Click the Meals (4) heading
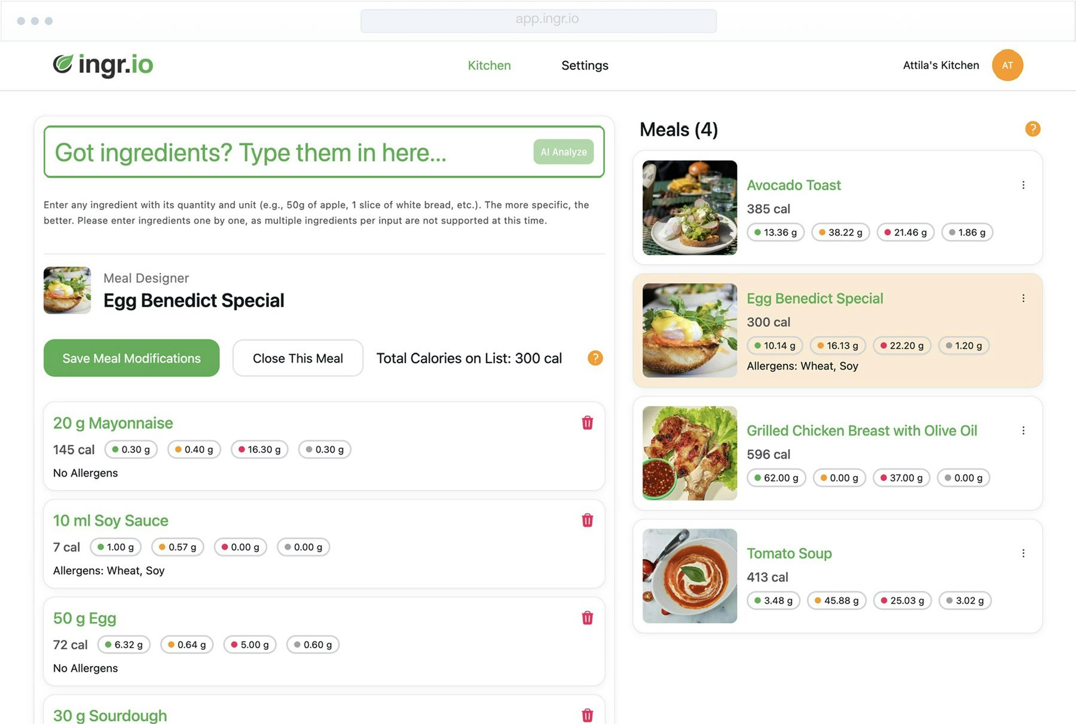The height and width of the screenshot is (724, 1076). pos(678,129)
